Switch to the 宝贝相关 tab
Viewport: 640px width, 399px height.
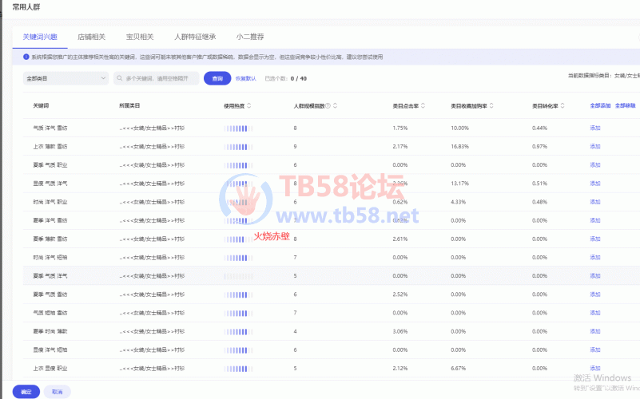pyautogui.click(x=140, y=37)
